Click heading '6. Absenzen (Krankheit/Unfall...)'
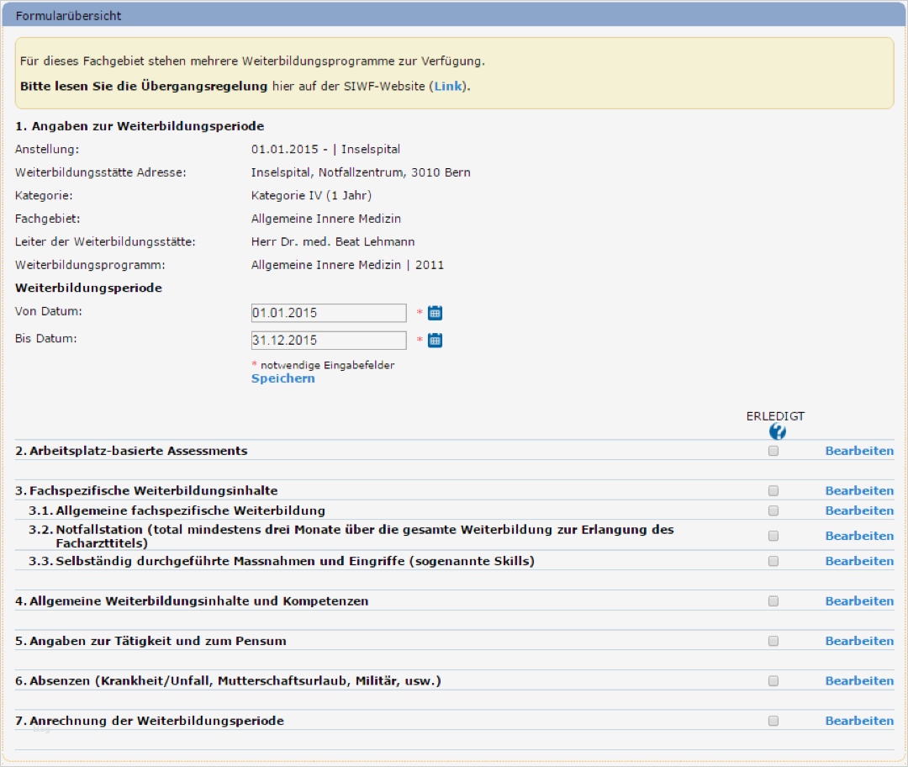This screenshot has height=767, width=908. coord(228,680)
